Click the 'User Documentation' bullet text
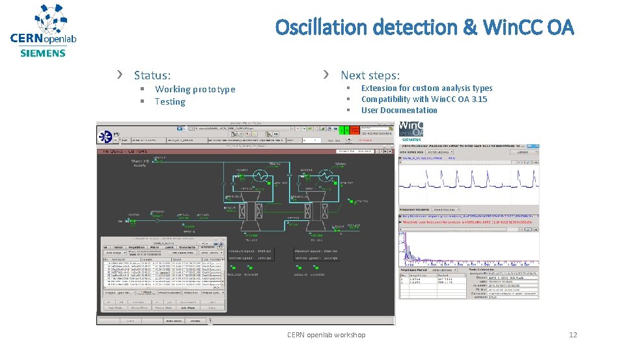Screen dimensions: 625x351 pyautogui.click(x=399, y=110)
